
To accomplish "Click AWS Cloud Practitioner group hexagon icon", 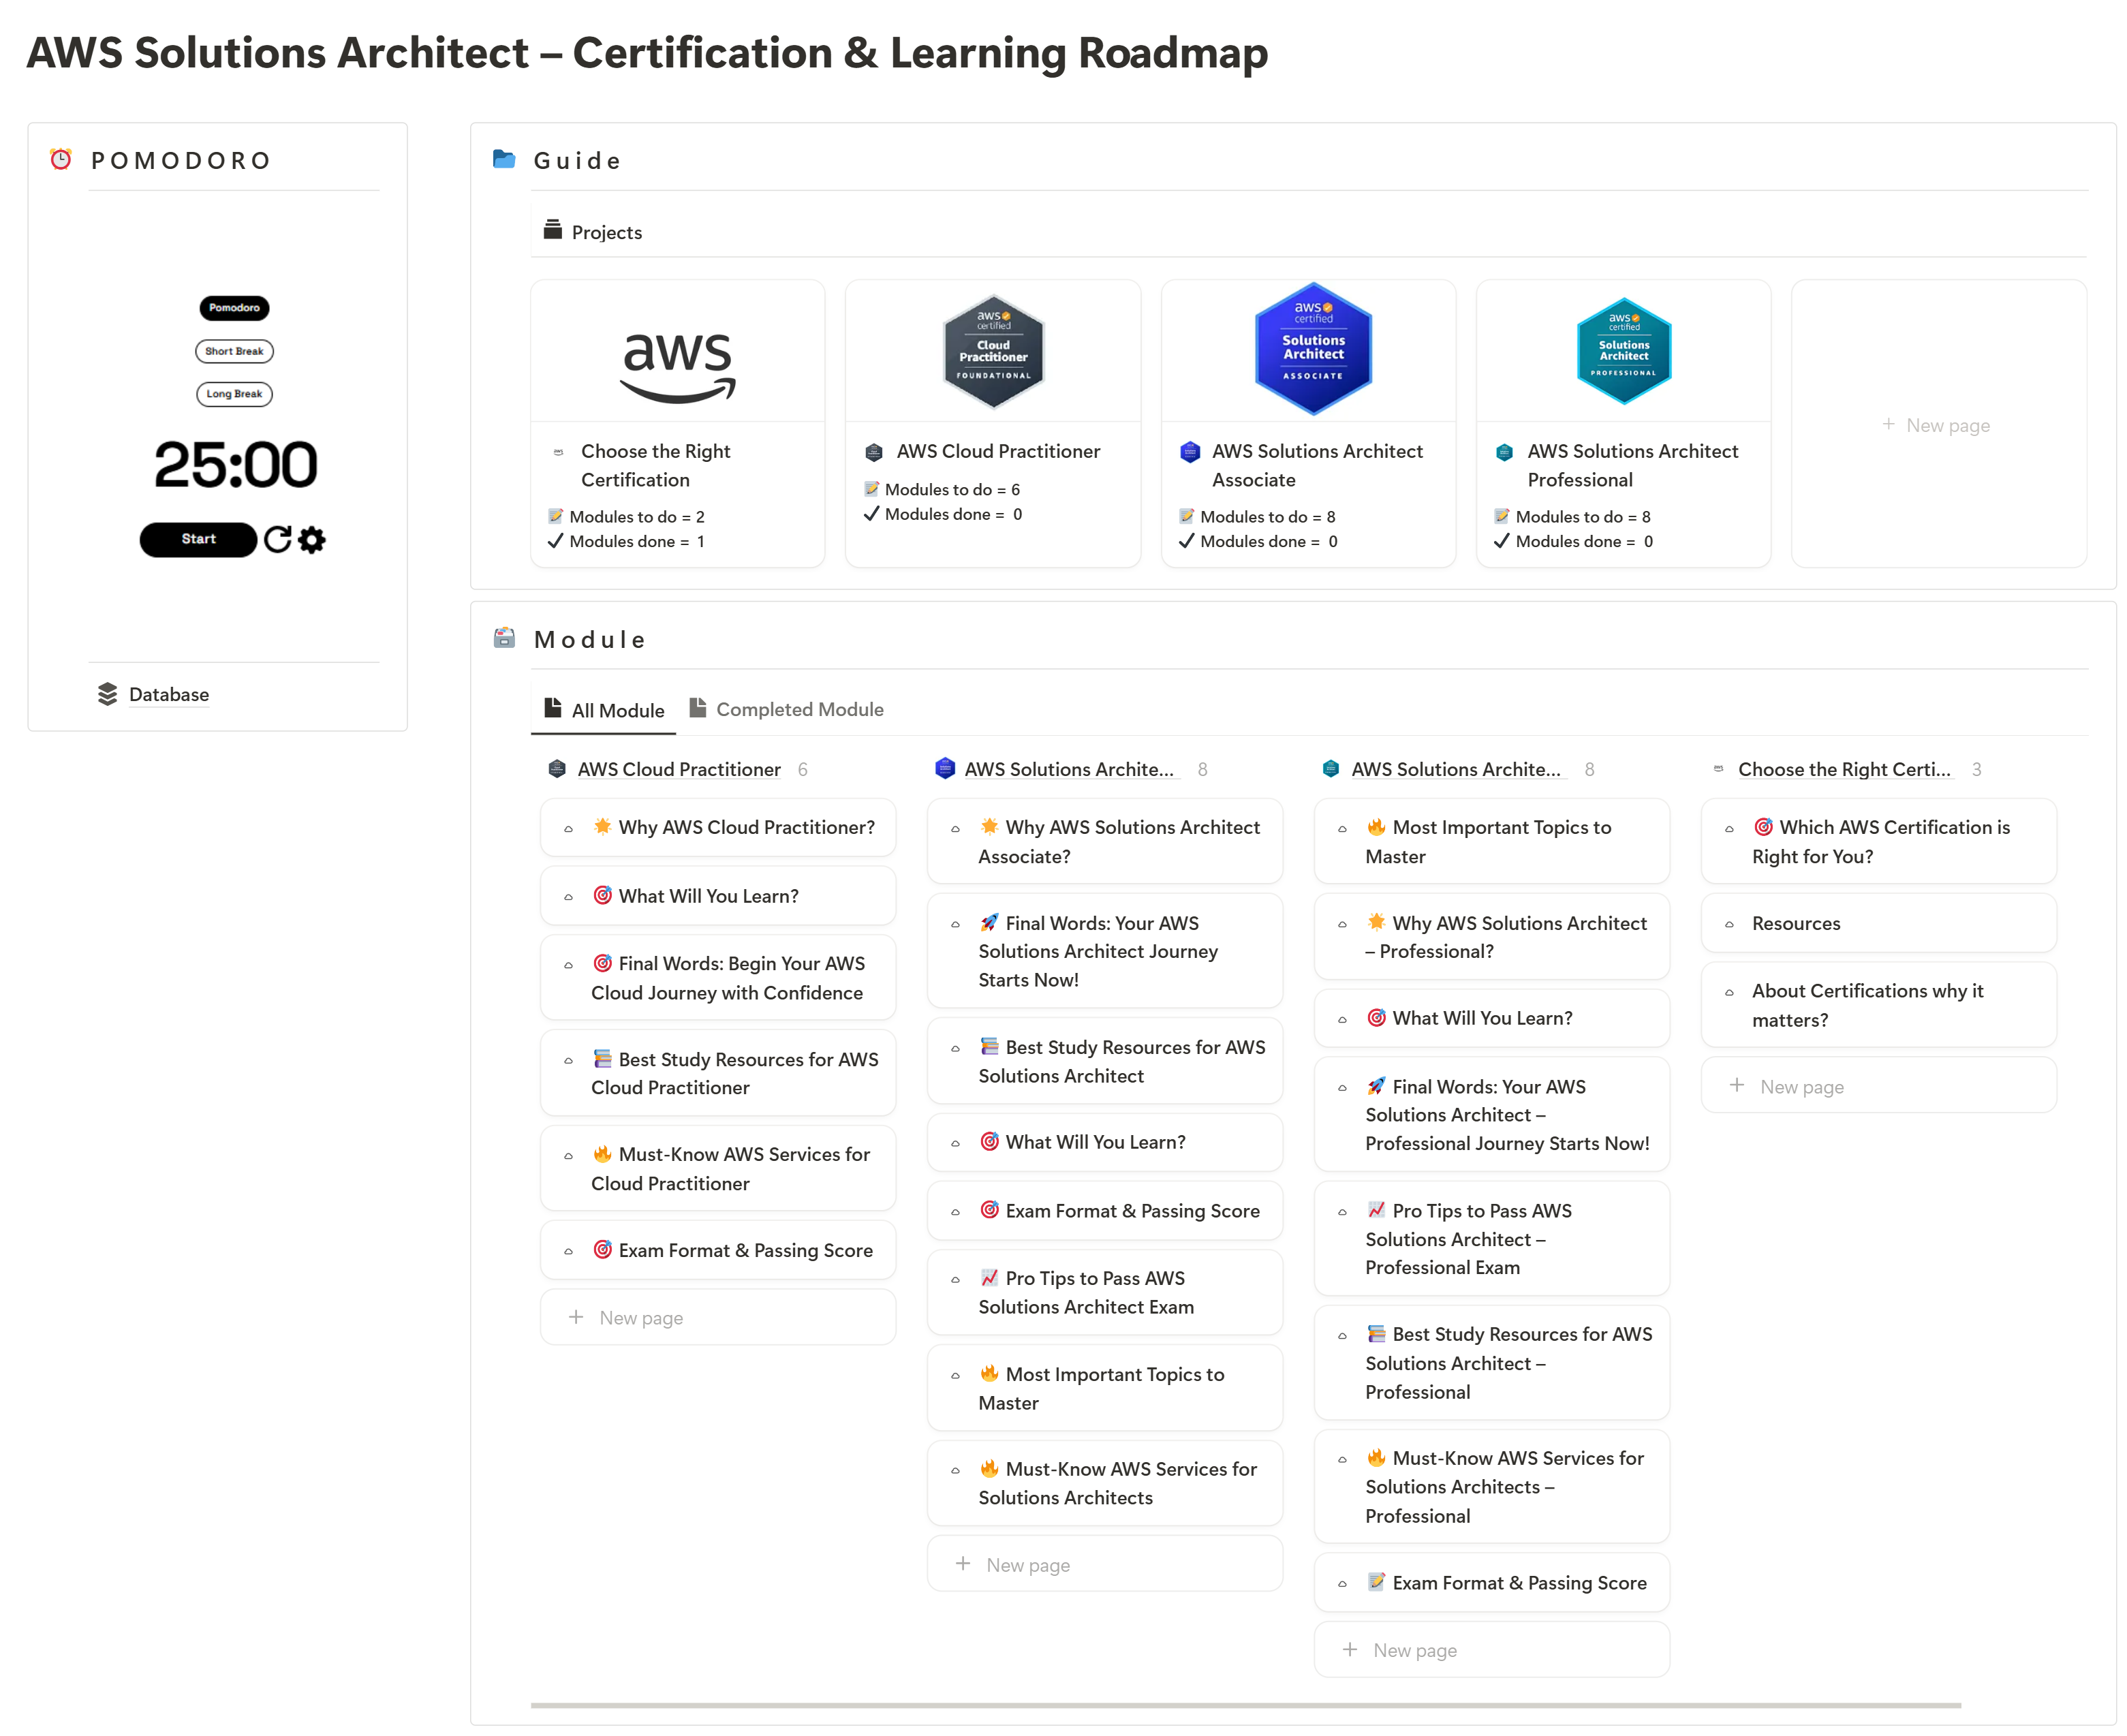I will pyautogui.click(x=557, y=770).
